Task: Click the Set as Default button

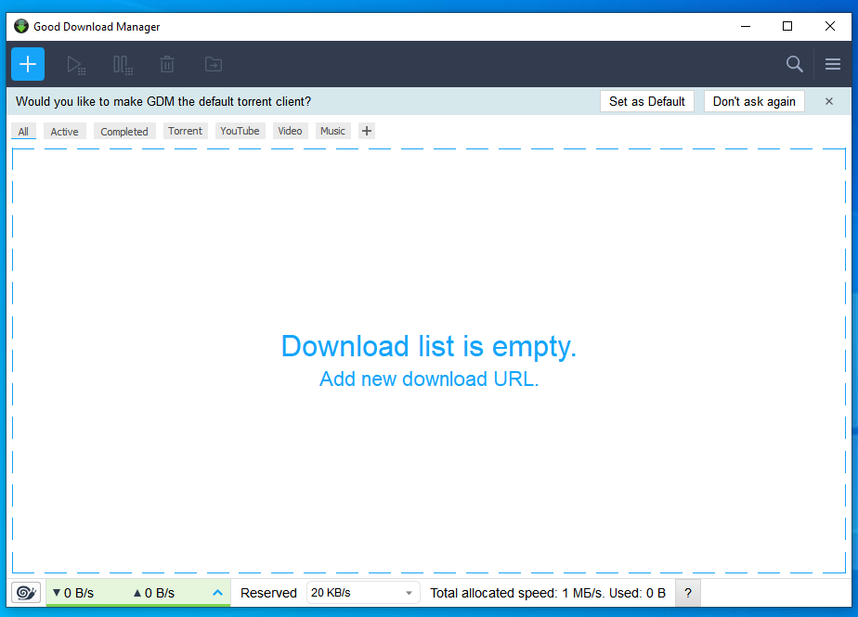Action: (x=647, y=100)
